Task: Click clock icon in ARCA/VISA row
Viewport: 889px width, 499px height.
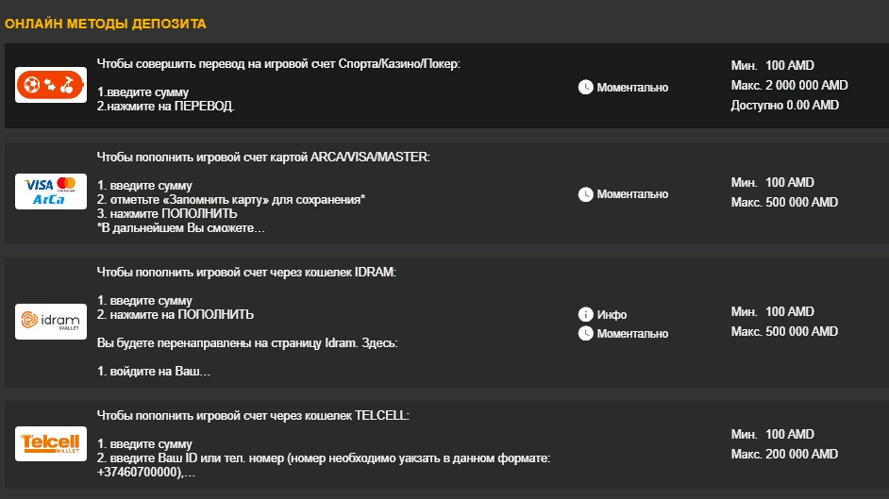Action: tap(586, 194)
